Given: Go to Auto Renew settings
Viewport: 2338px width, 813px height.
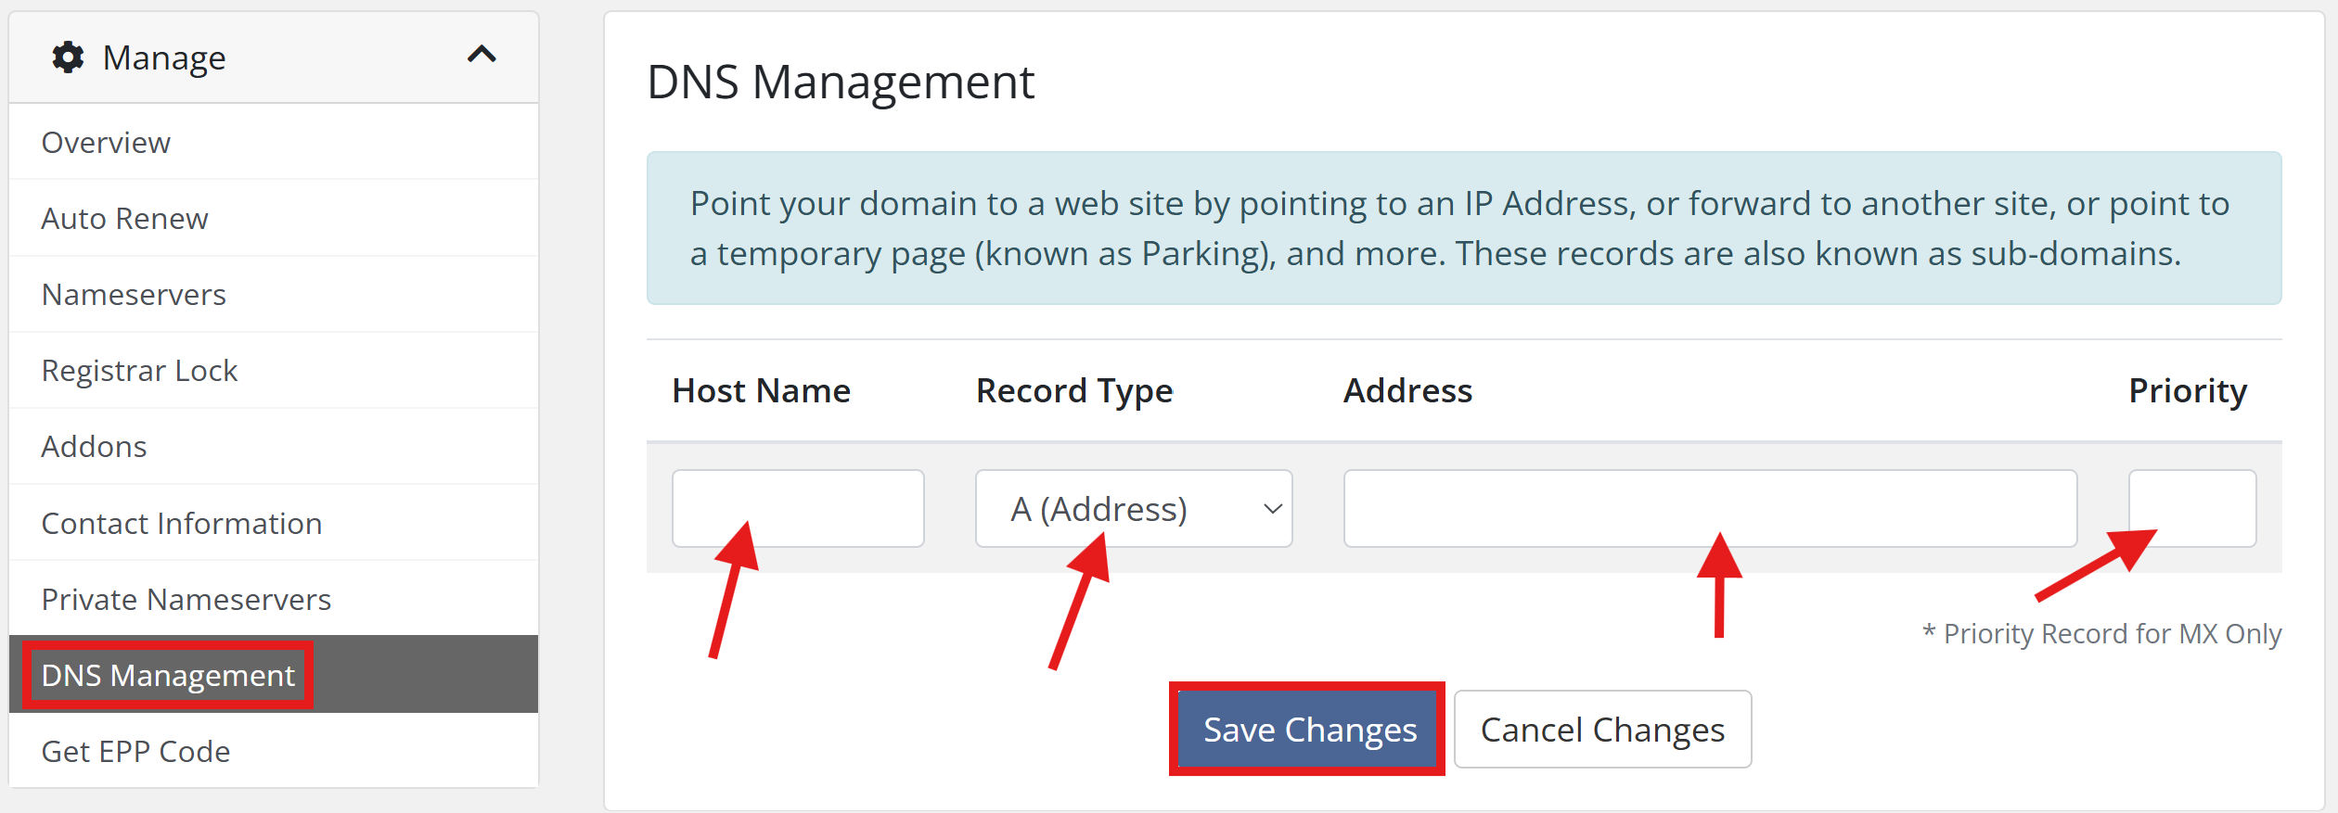Looking at the screenshot, I should pyautogui.click(x=124, y=219).
